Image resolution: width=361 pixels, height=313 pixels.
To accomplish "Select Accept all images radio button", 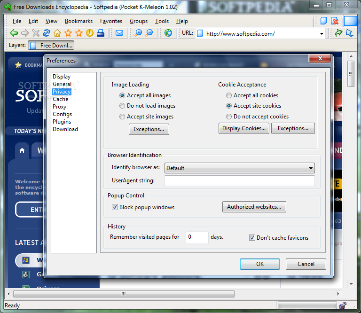I will point(122,95).
